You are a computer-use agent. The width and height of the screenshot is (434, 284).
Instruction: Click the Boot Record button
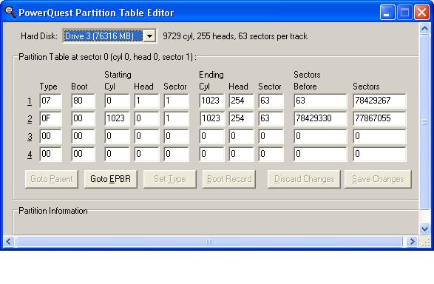click(229, 179)
